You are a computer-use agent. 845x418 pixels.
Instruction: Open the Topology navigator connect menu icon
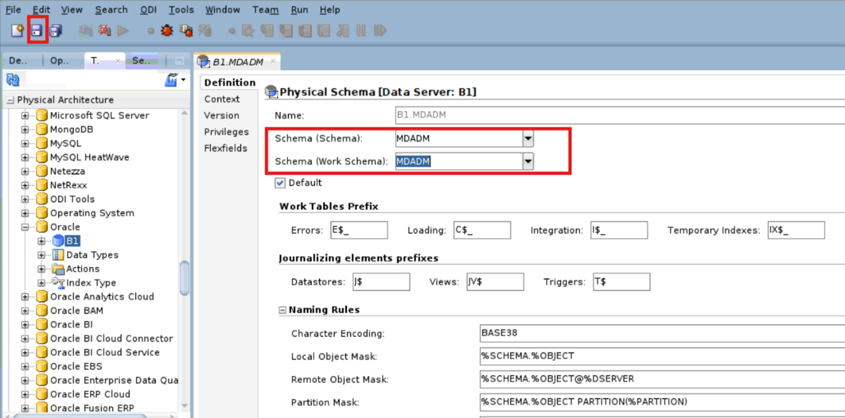click(x=174, y=80)
